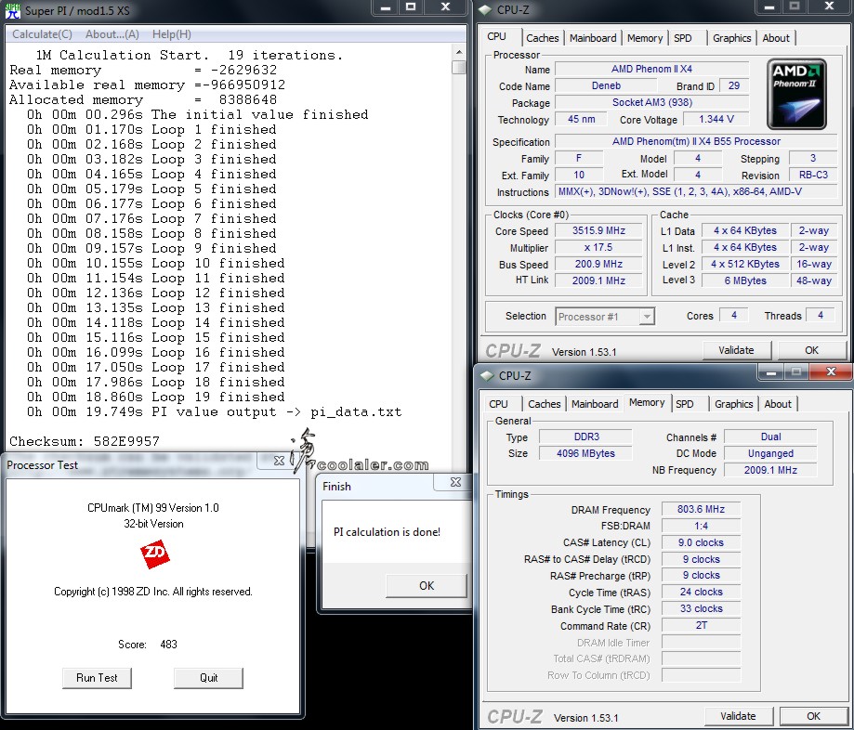854x730 pixels.
Task: Click the Core Voltage value 1.344 V
Action: point(716,119)
